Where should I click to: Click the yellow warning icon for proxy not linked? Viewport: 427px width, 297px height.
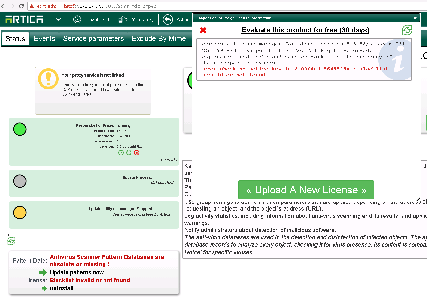coord(48,79)
